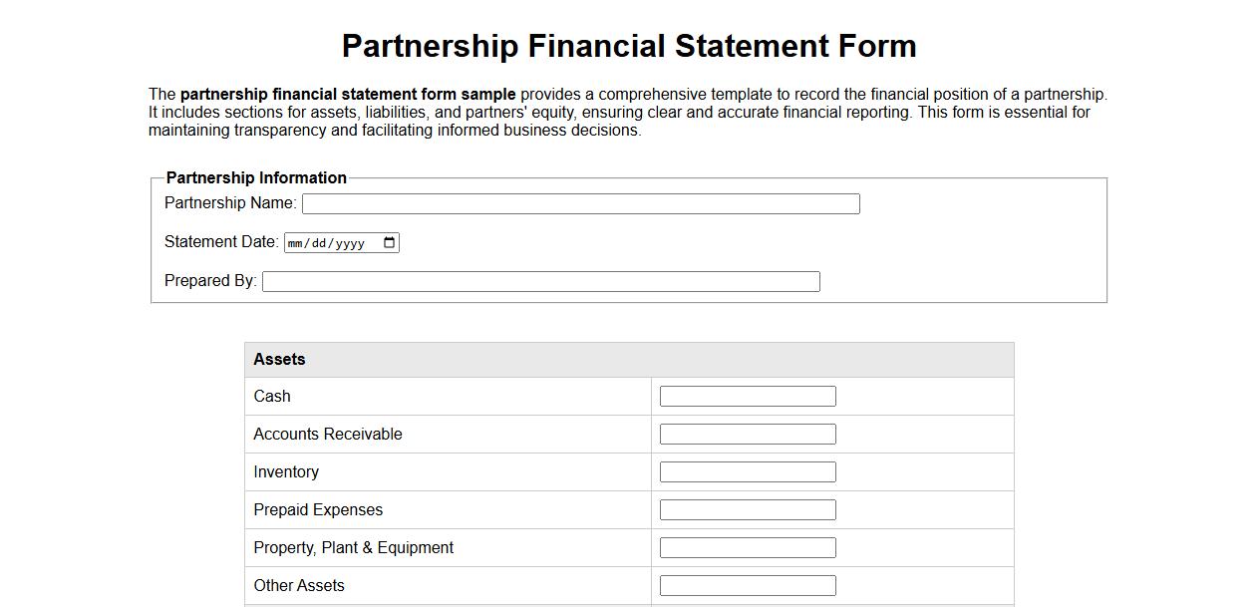
Task: Click the Inventory row label
Action: pos(286,471)
